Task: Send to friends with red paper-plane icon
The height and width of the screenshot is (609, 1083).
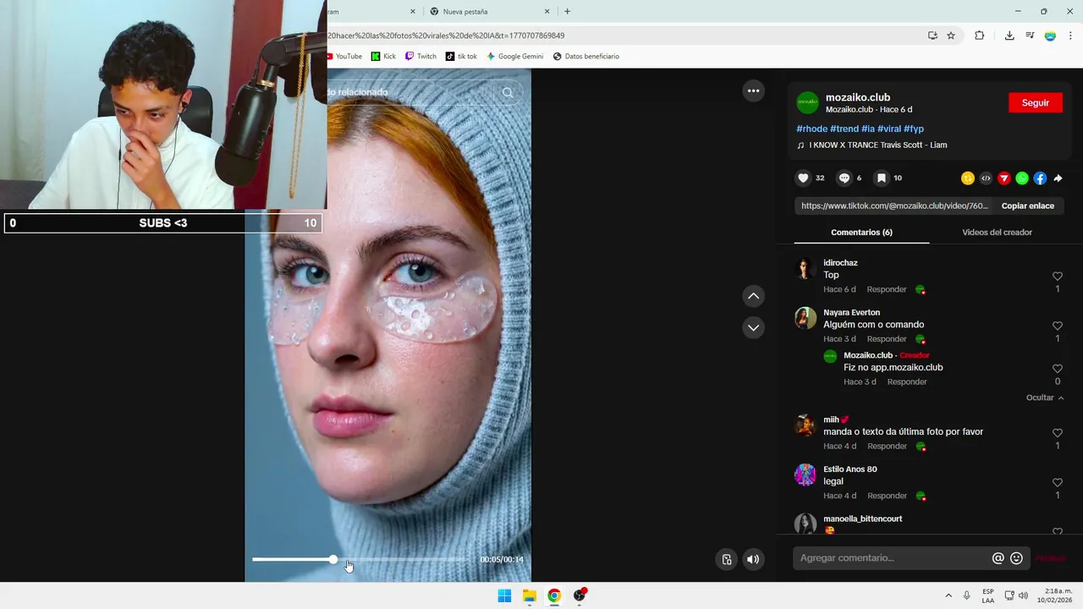Action: pos(1003,178)
